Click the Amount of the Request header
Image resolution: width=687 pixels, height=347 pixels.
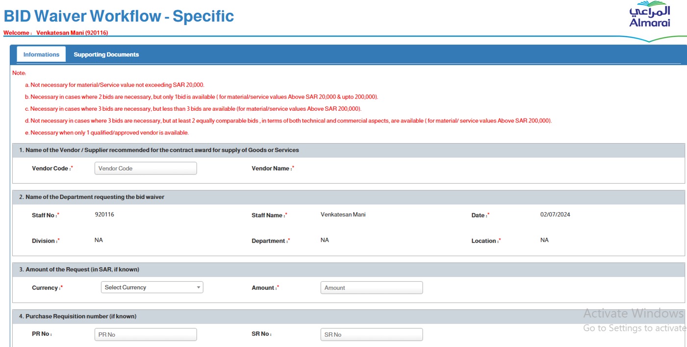coord(82,270)
